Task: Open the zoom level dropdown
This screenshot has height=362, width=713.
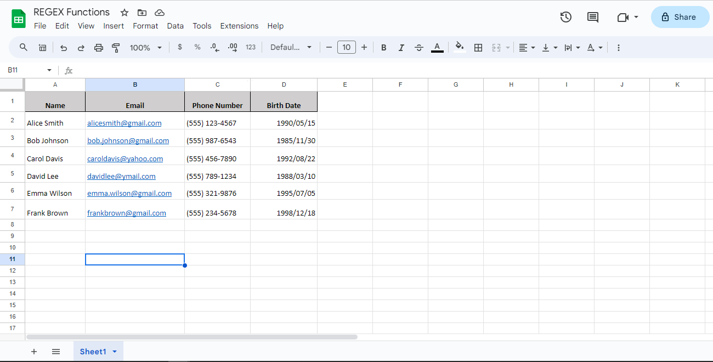Action: [145, 47]
